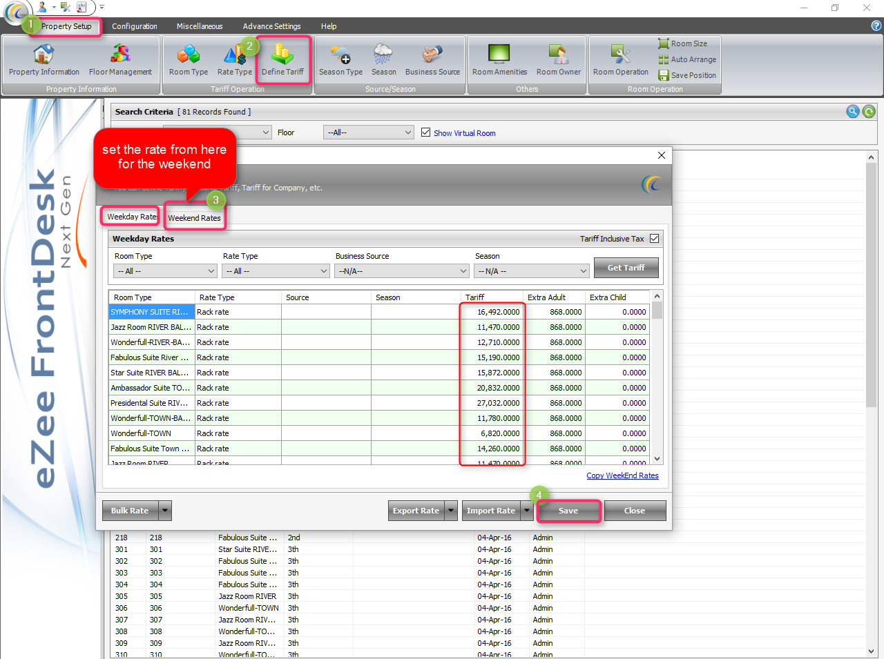
Task: Click the user icon in quick access toolbar
Action: [43, 7]
